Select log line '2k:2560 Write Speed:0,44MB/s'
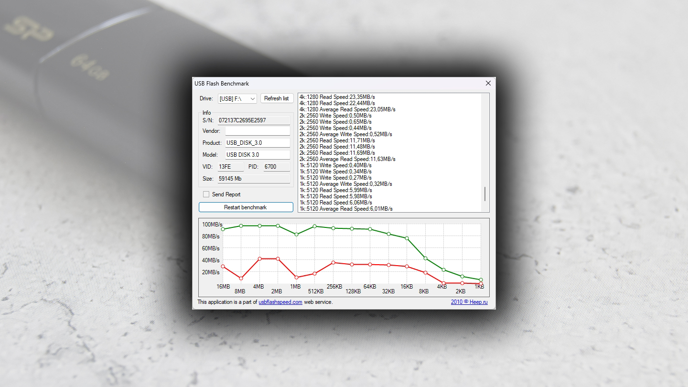 point(335,128)
